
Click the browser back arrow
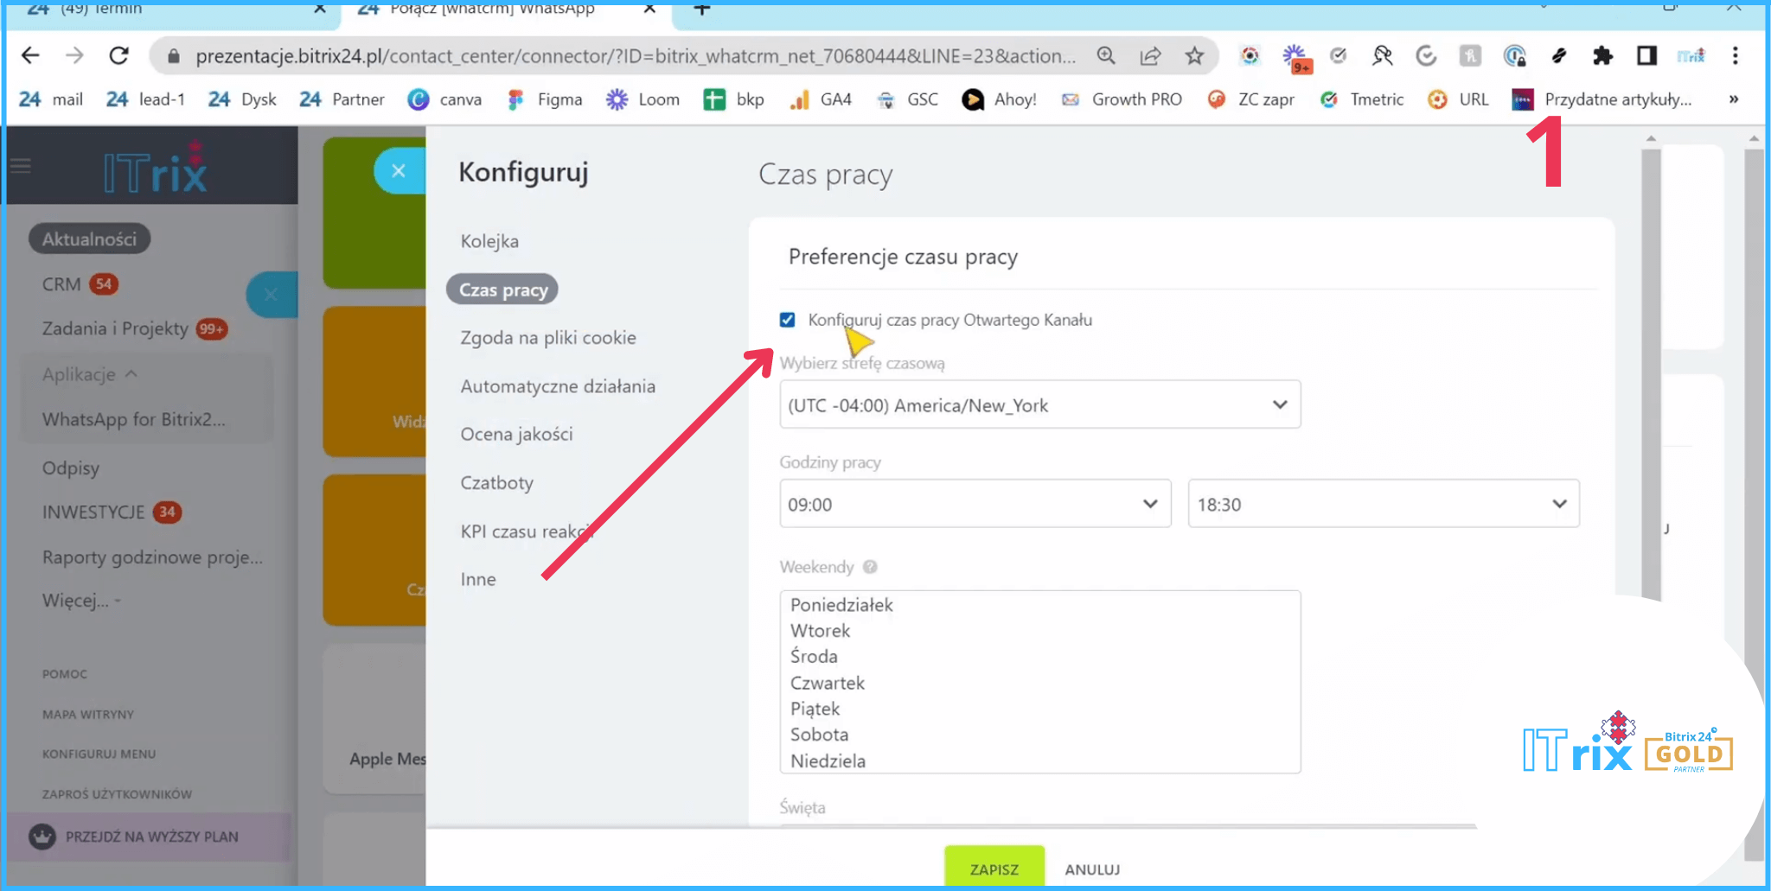30,56
